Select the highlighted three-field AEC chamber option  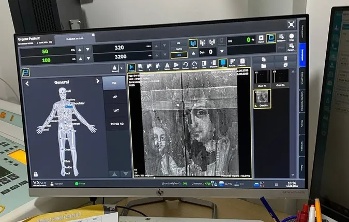click(x=193, y=43)
